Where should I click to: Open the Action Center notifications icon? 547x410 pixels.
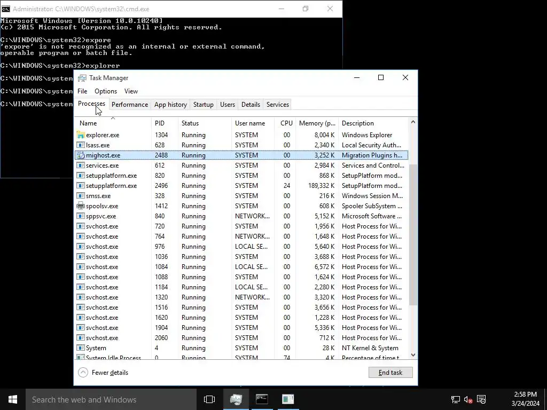coord(481,399)
